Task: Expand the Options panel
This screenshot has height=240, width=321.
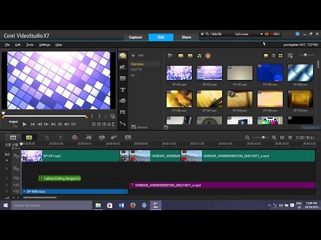Action: (x=311, y=127)
